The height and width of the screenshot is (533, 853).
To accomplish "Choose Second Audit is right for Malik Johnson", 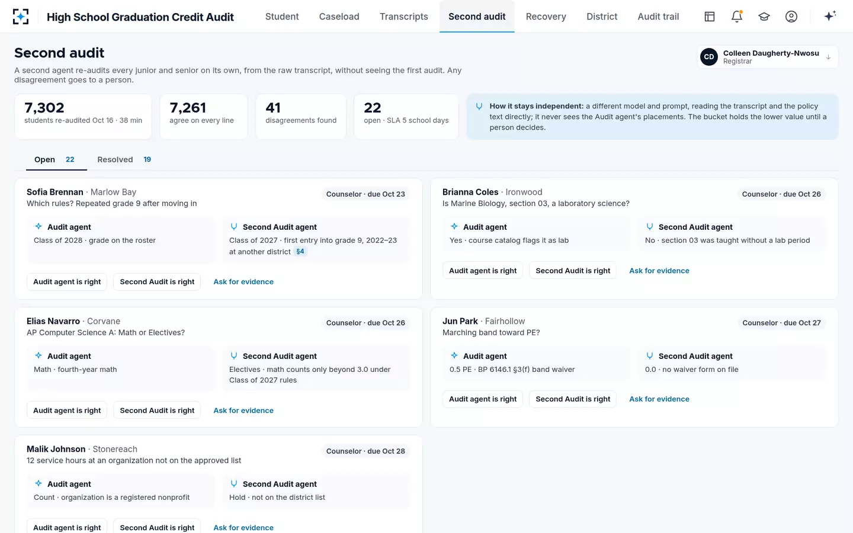I will [x=157, y=527].
